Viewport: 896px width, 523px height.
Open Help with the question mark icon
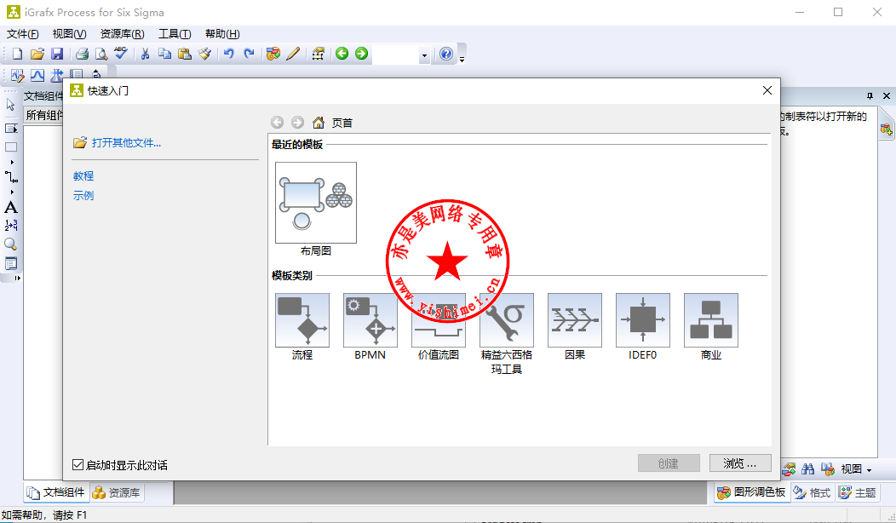[x=446, y=54]
